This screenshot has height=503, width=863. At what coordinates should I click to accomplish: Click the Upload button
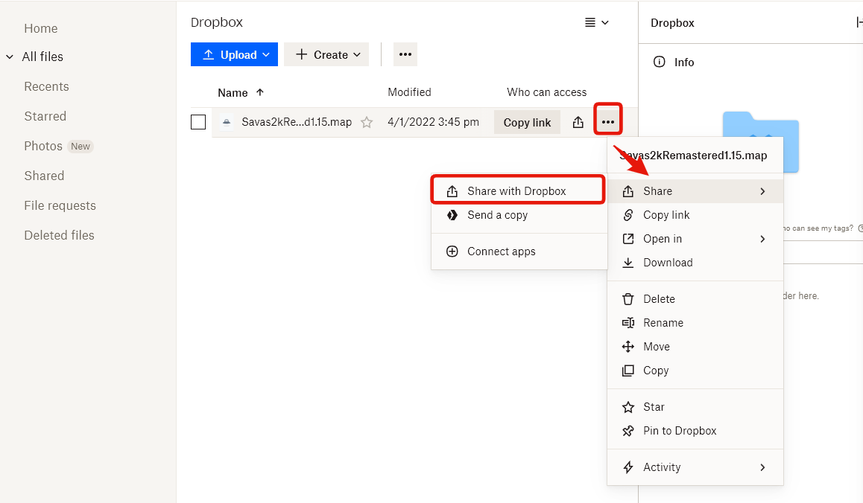(x=234, y=54)
